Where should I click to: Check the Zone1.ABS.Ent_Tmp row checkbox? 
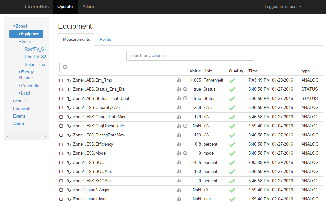coord(61,80)
